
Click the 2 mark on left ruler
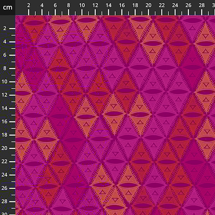click(5, 28)
